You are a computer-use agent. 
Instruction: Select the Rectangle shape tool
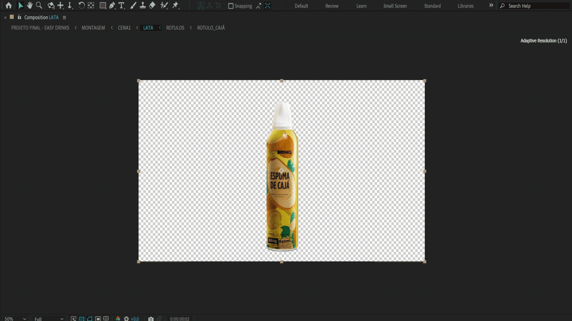103,5
